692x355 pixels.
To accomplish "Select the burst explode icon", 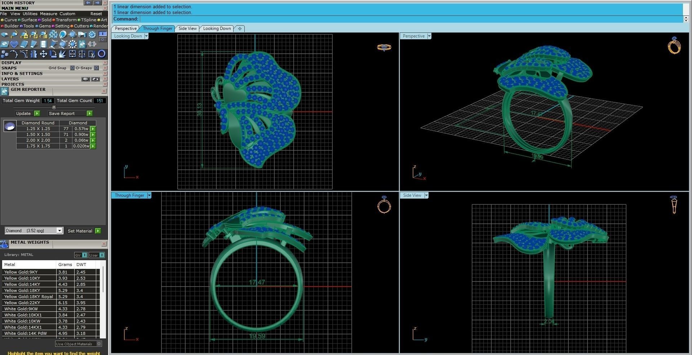I will 63,54.
